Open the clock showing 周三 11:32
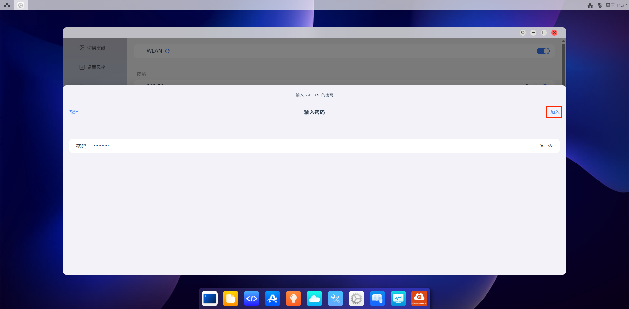 616,5
